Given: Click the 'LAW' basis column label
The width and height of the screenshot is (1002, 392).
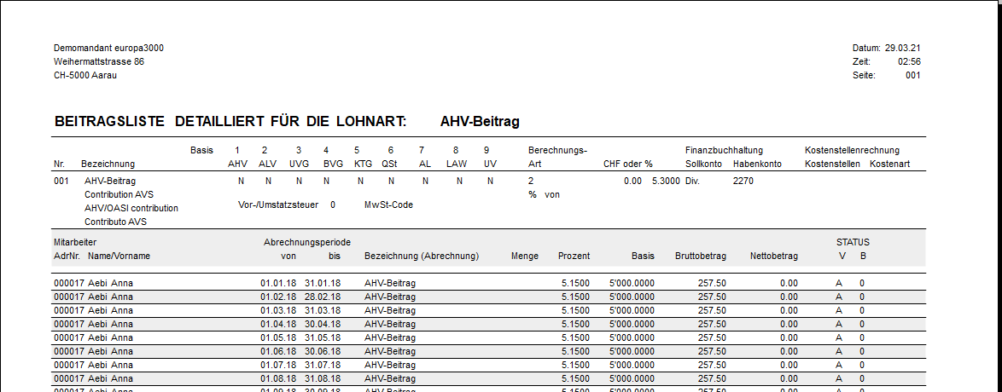Looking at the screenshot, I should click(x=457, y=164).
